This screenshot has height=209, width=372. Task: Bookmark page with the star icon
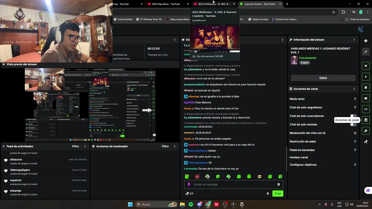pyautogui.click(x=334, y=12)
